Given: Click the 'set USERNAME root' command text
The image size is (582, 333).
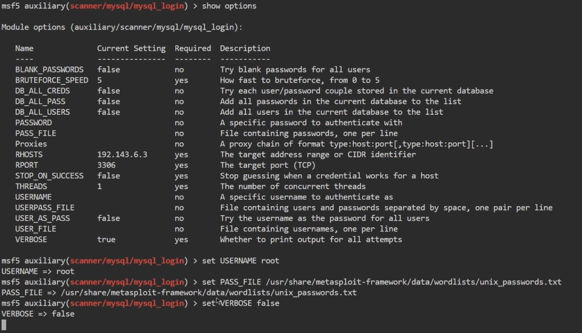Looking at the screenshot, I should (x=240, y=261).
